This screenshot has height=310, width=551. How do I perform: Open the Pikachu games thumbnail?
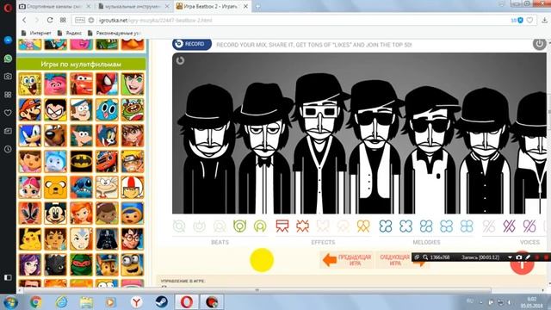tap(30, 239)
